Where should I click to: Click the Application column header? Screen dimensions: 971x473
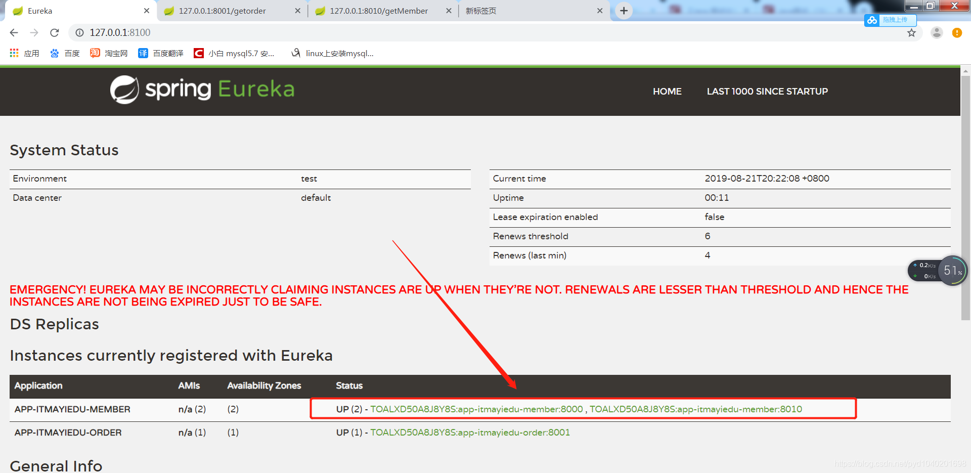(x=38, y=385)
